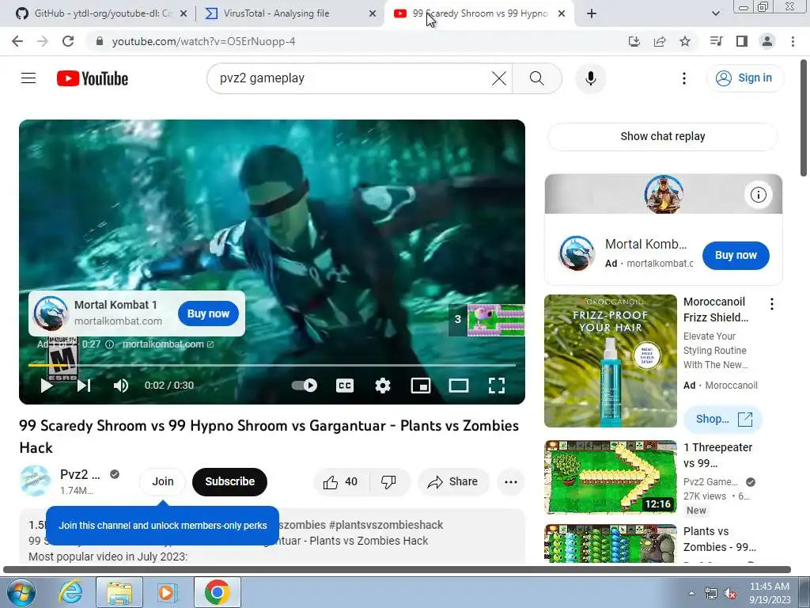Mute the video volume
810x608 pixels.
[121, 386]
